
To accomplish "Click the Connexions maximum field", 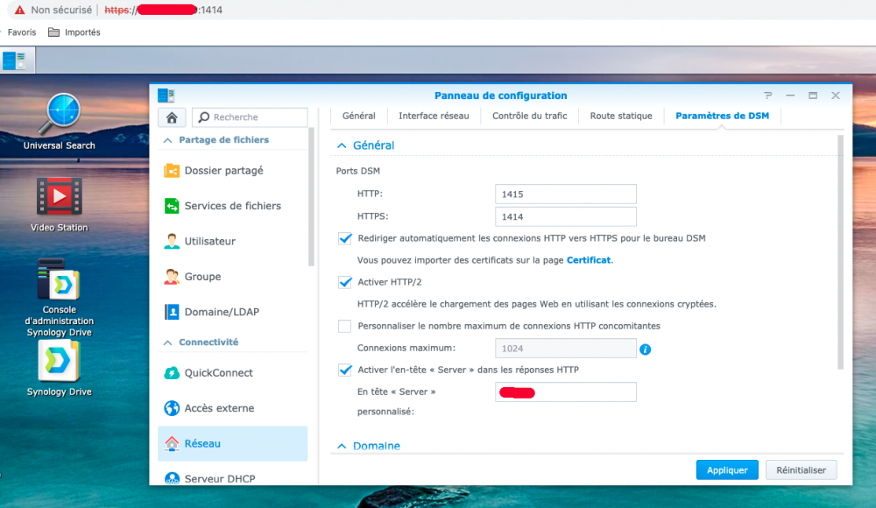I will coord(565,349).
